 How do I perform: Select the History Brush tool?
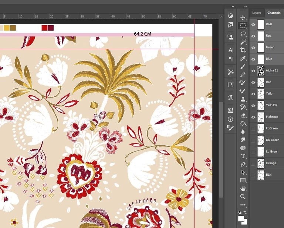point(243,107)
